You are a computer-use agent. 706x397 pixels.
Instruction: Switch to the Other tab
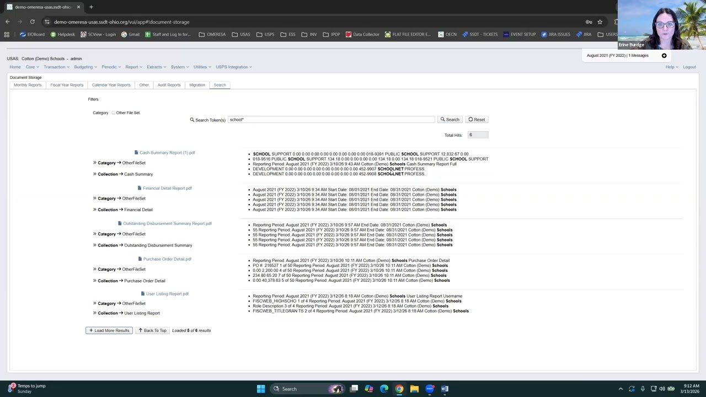(x=144, y=85)
